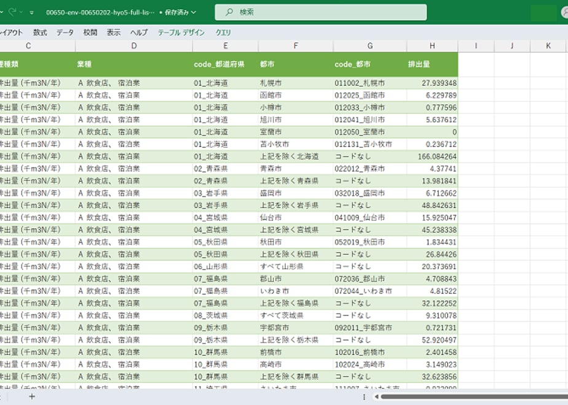
Task: Select cell containing 前橋市
Action: [296, 352]
